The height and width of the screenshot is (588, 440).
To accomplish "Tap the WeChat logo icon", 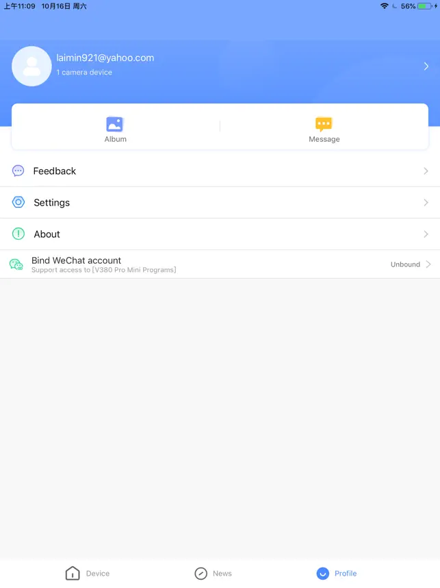I will pos(16,265).
